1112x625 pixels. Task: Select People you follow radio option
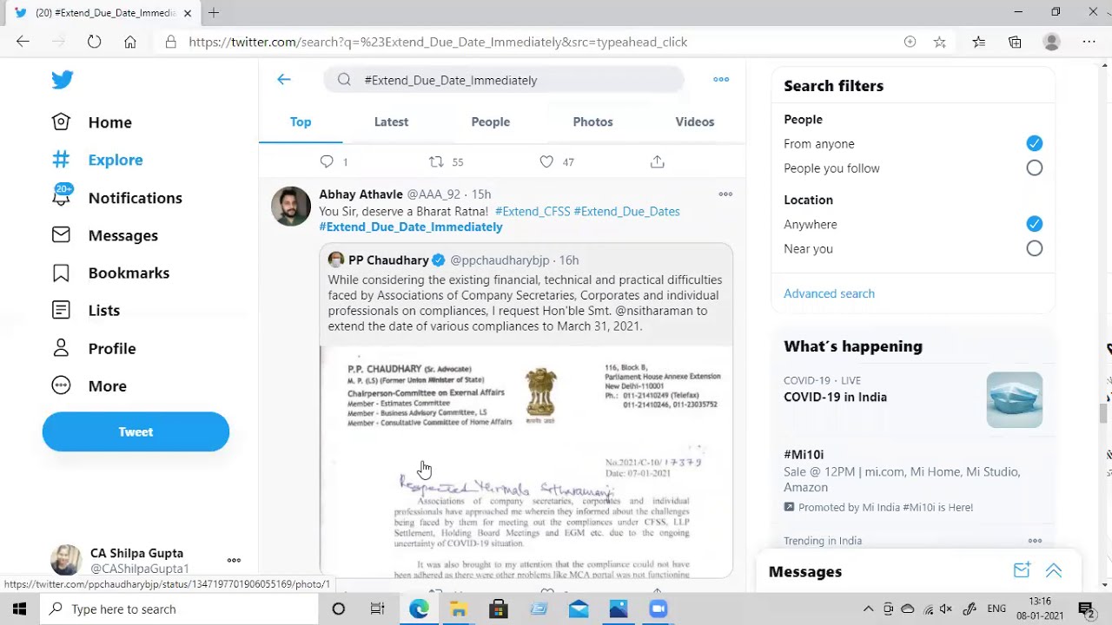(1034, 168)
